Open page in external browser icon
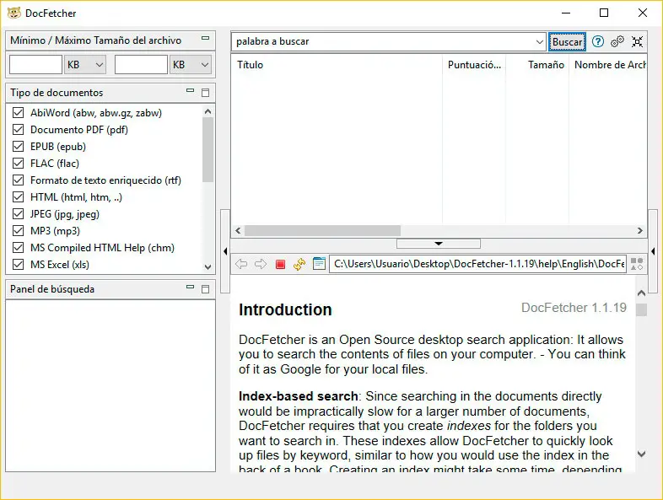 319,264
